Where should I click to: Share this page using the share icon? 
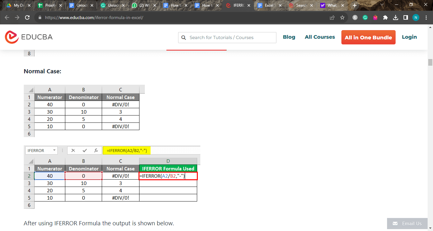click(x=332, y=17)
